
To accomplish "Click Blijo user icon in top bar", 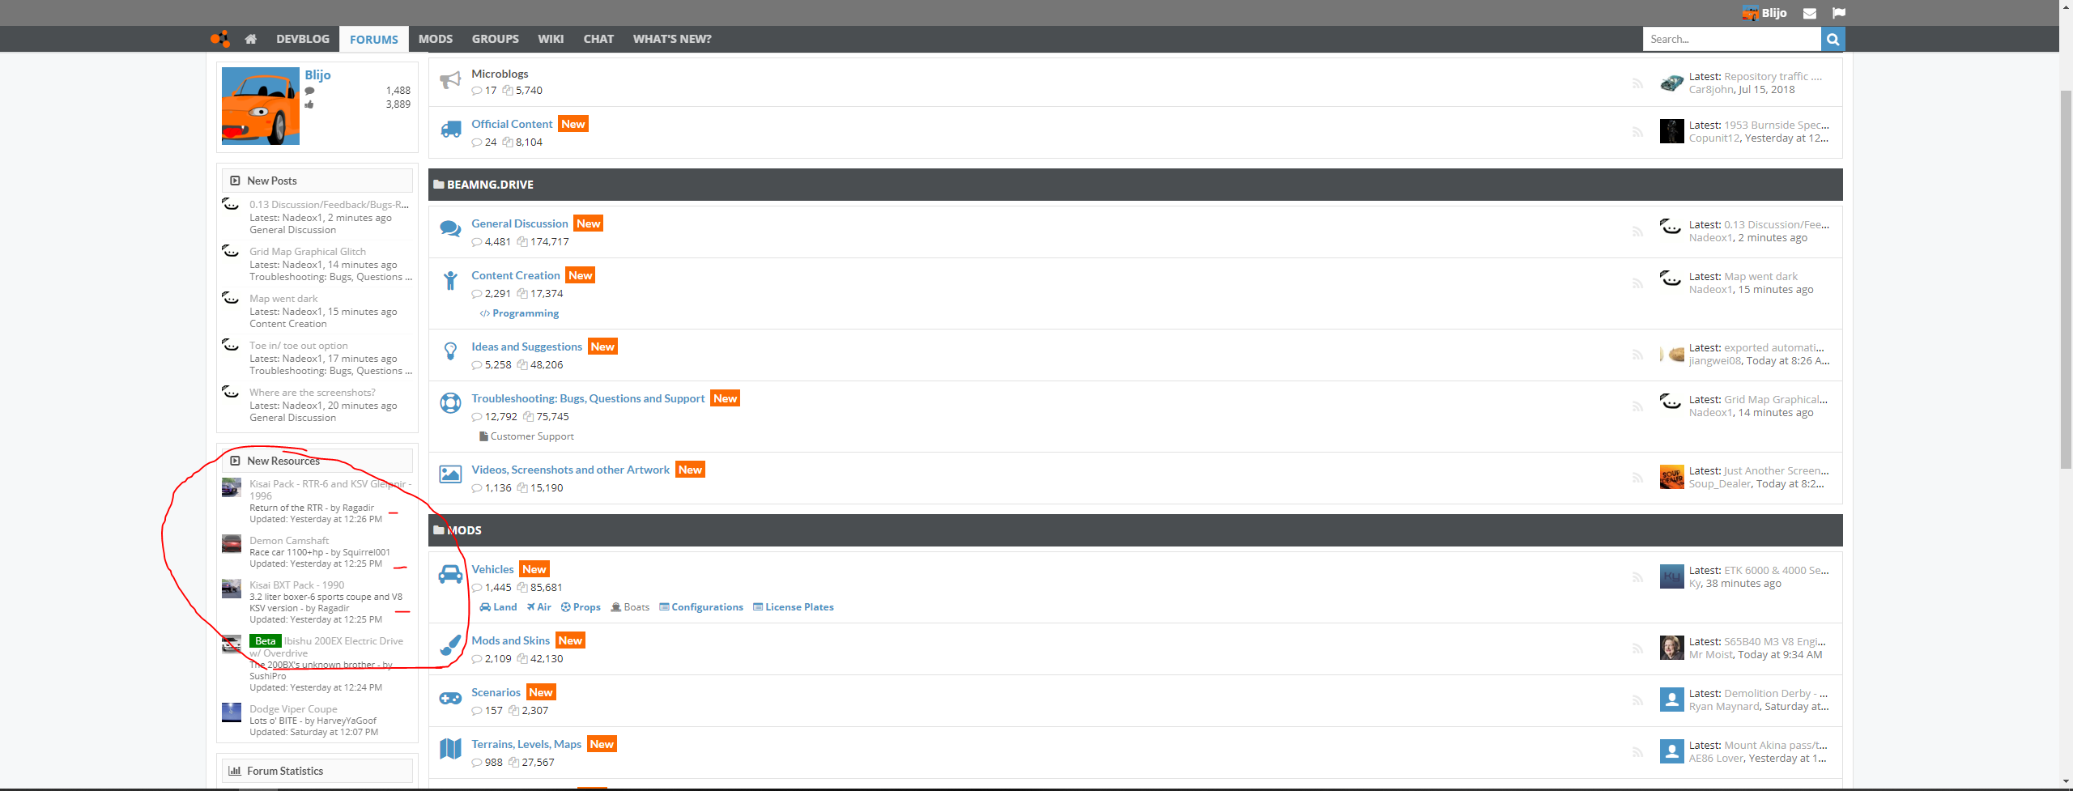I will [x=1750, y=13].
